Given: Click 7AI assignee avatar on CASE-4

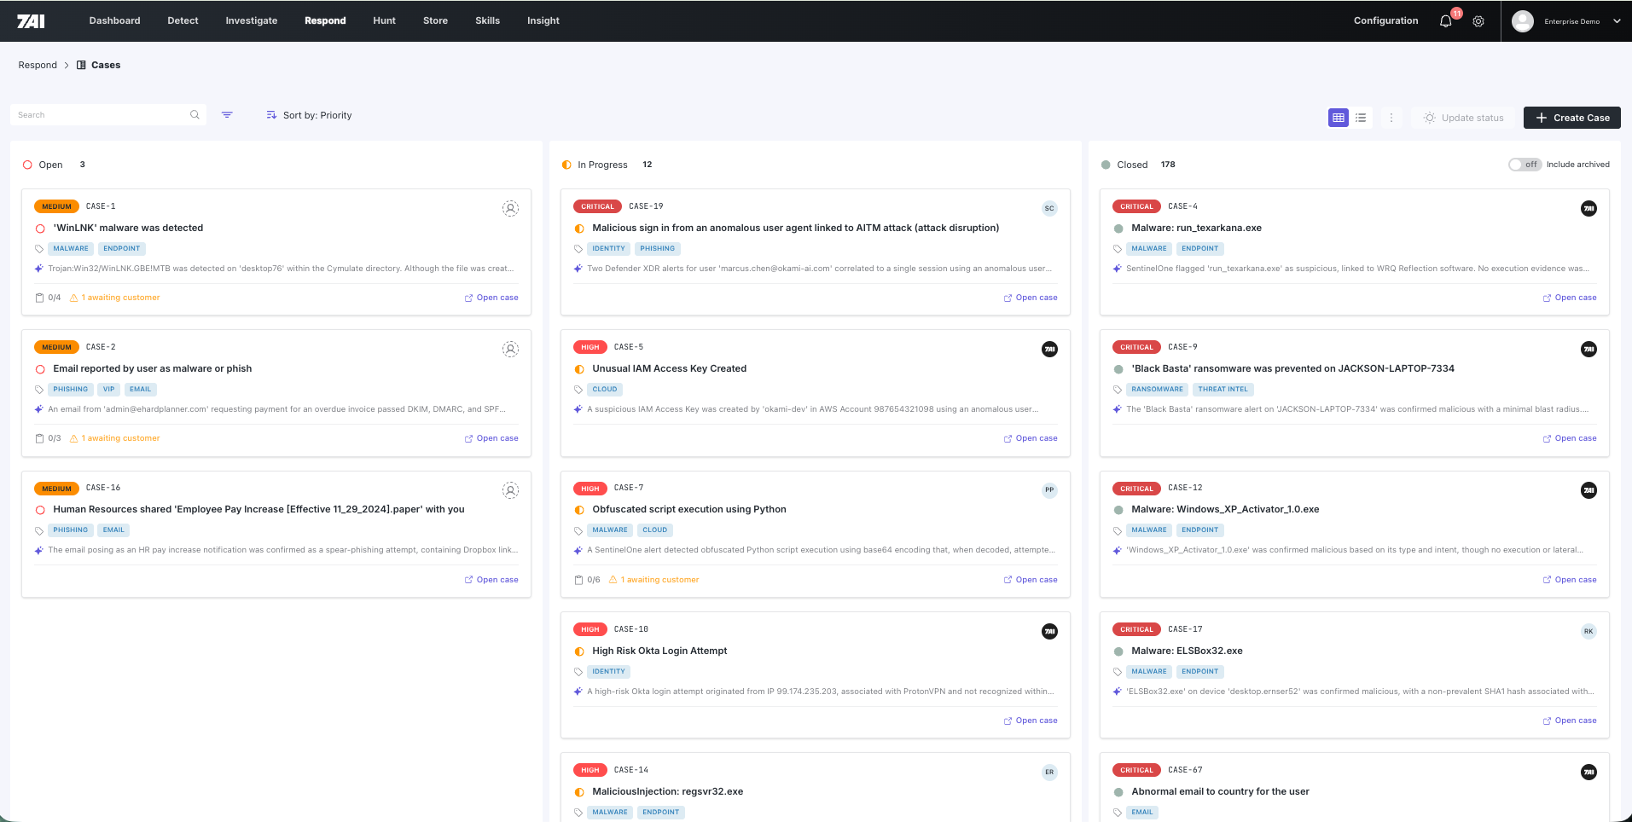Looking at the screenshot, I should tap(1588, 208).
